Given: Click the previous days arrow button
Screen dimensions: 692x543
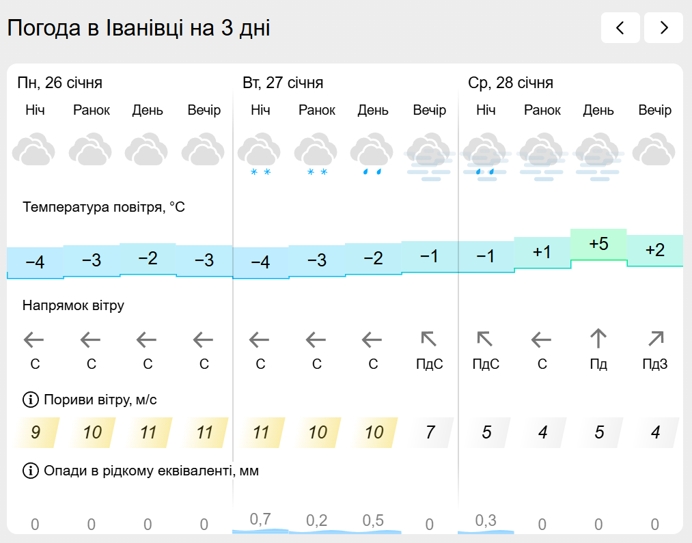Looking at the screenshot, I should pyautogui.click(x=620, y=28).
